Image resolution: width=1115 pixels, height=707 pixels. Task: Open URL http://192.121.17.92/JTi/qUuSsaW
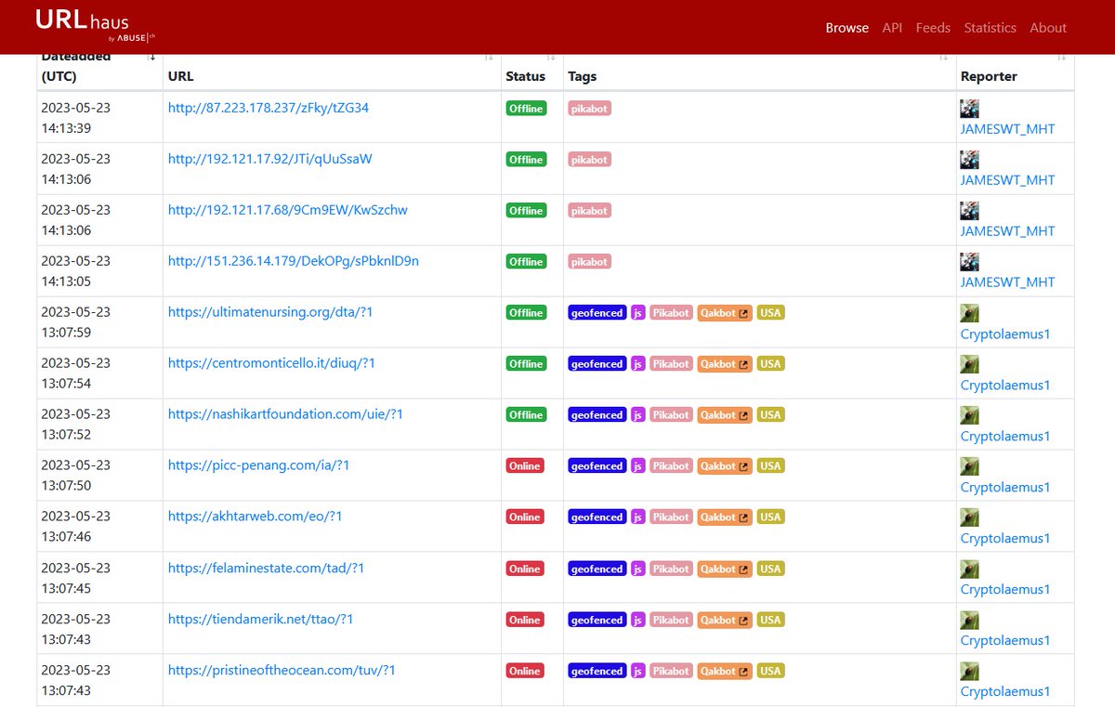(270, 159)
